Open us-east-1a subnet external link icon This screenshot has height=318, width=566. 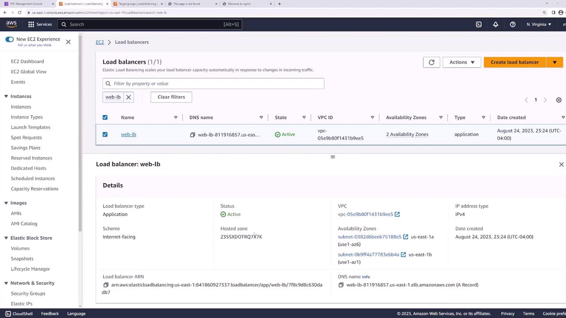[405, 237]
